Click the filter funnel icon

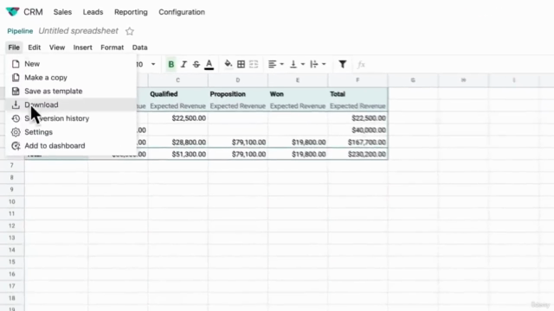click(x=343, y=64)
